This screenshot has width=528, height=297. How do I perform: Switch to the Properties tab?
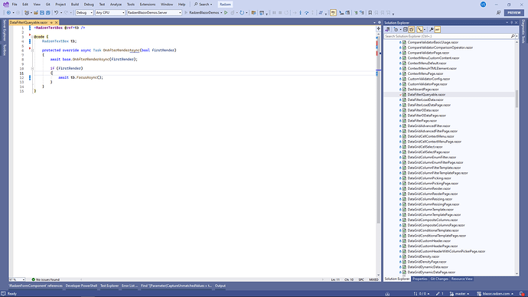(420, 279)
